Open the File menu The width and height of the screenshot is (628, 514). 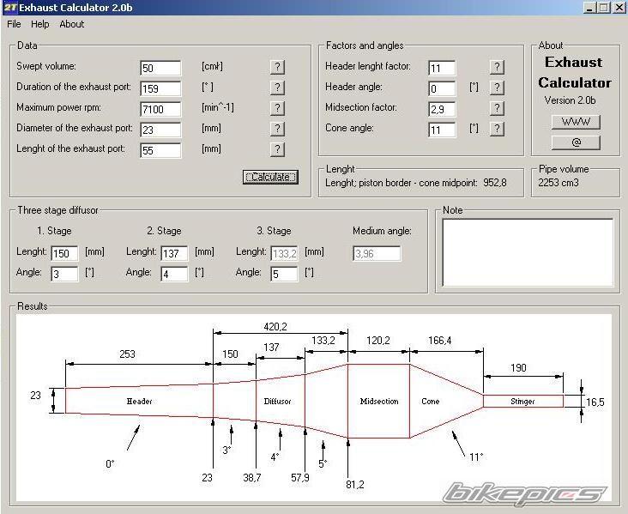14,24
